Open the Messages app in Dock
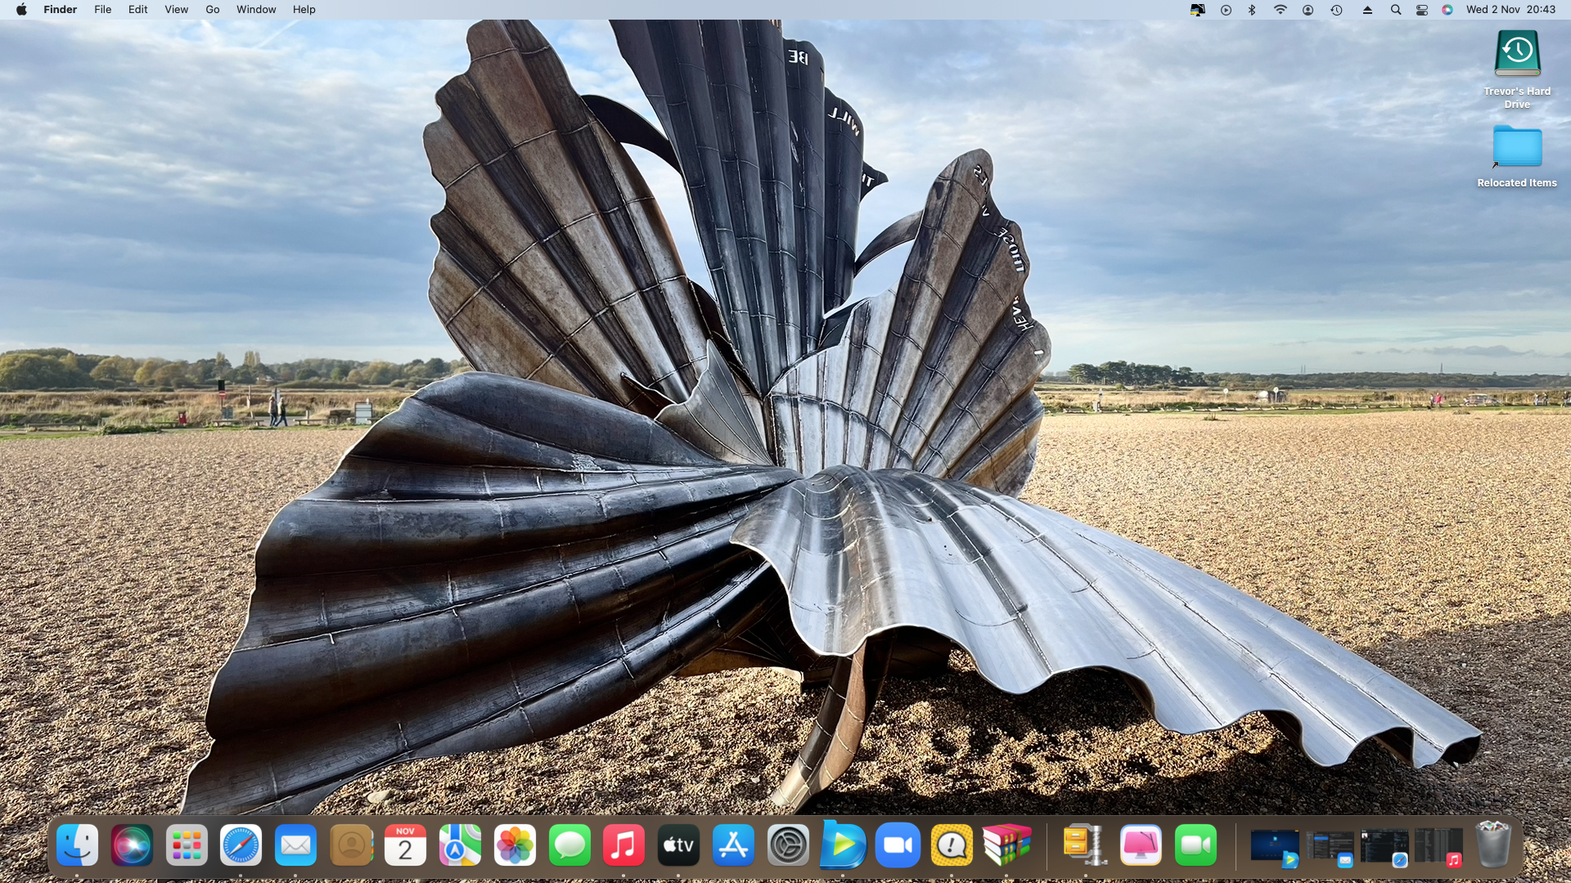The height and width of the screenshot is (883, 1571). [569, 845]
